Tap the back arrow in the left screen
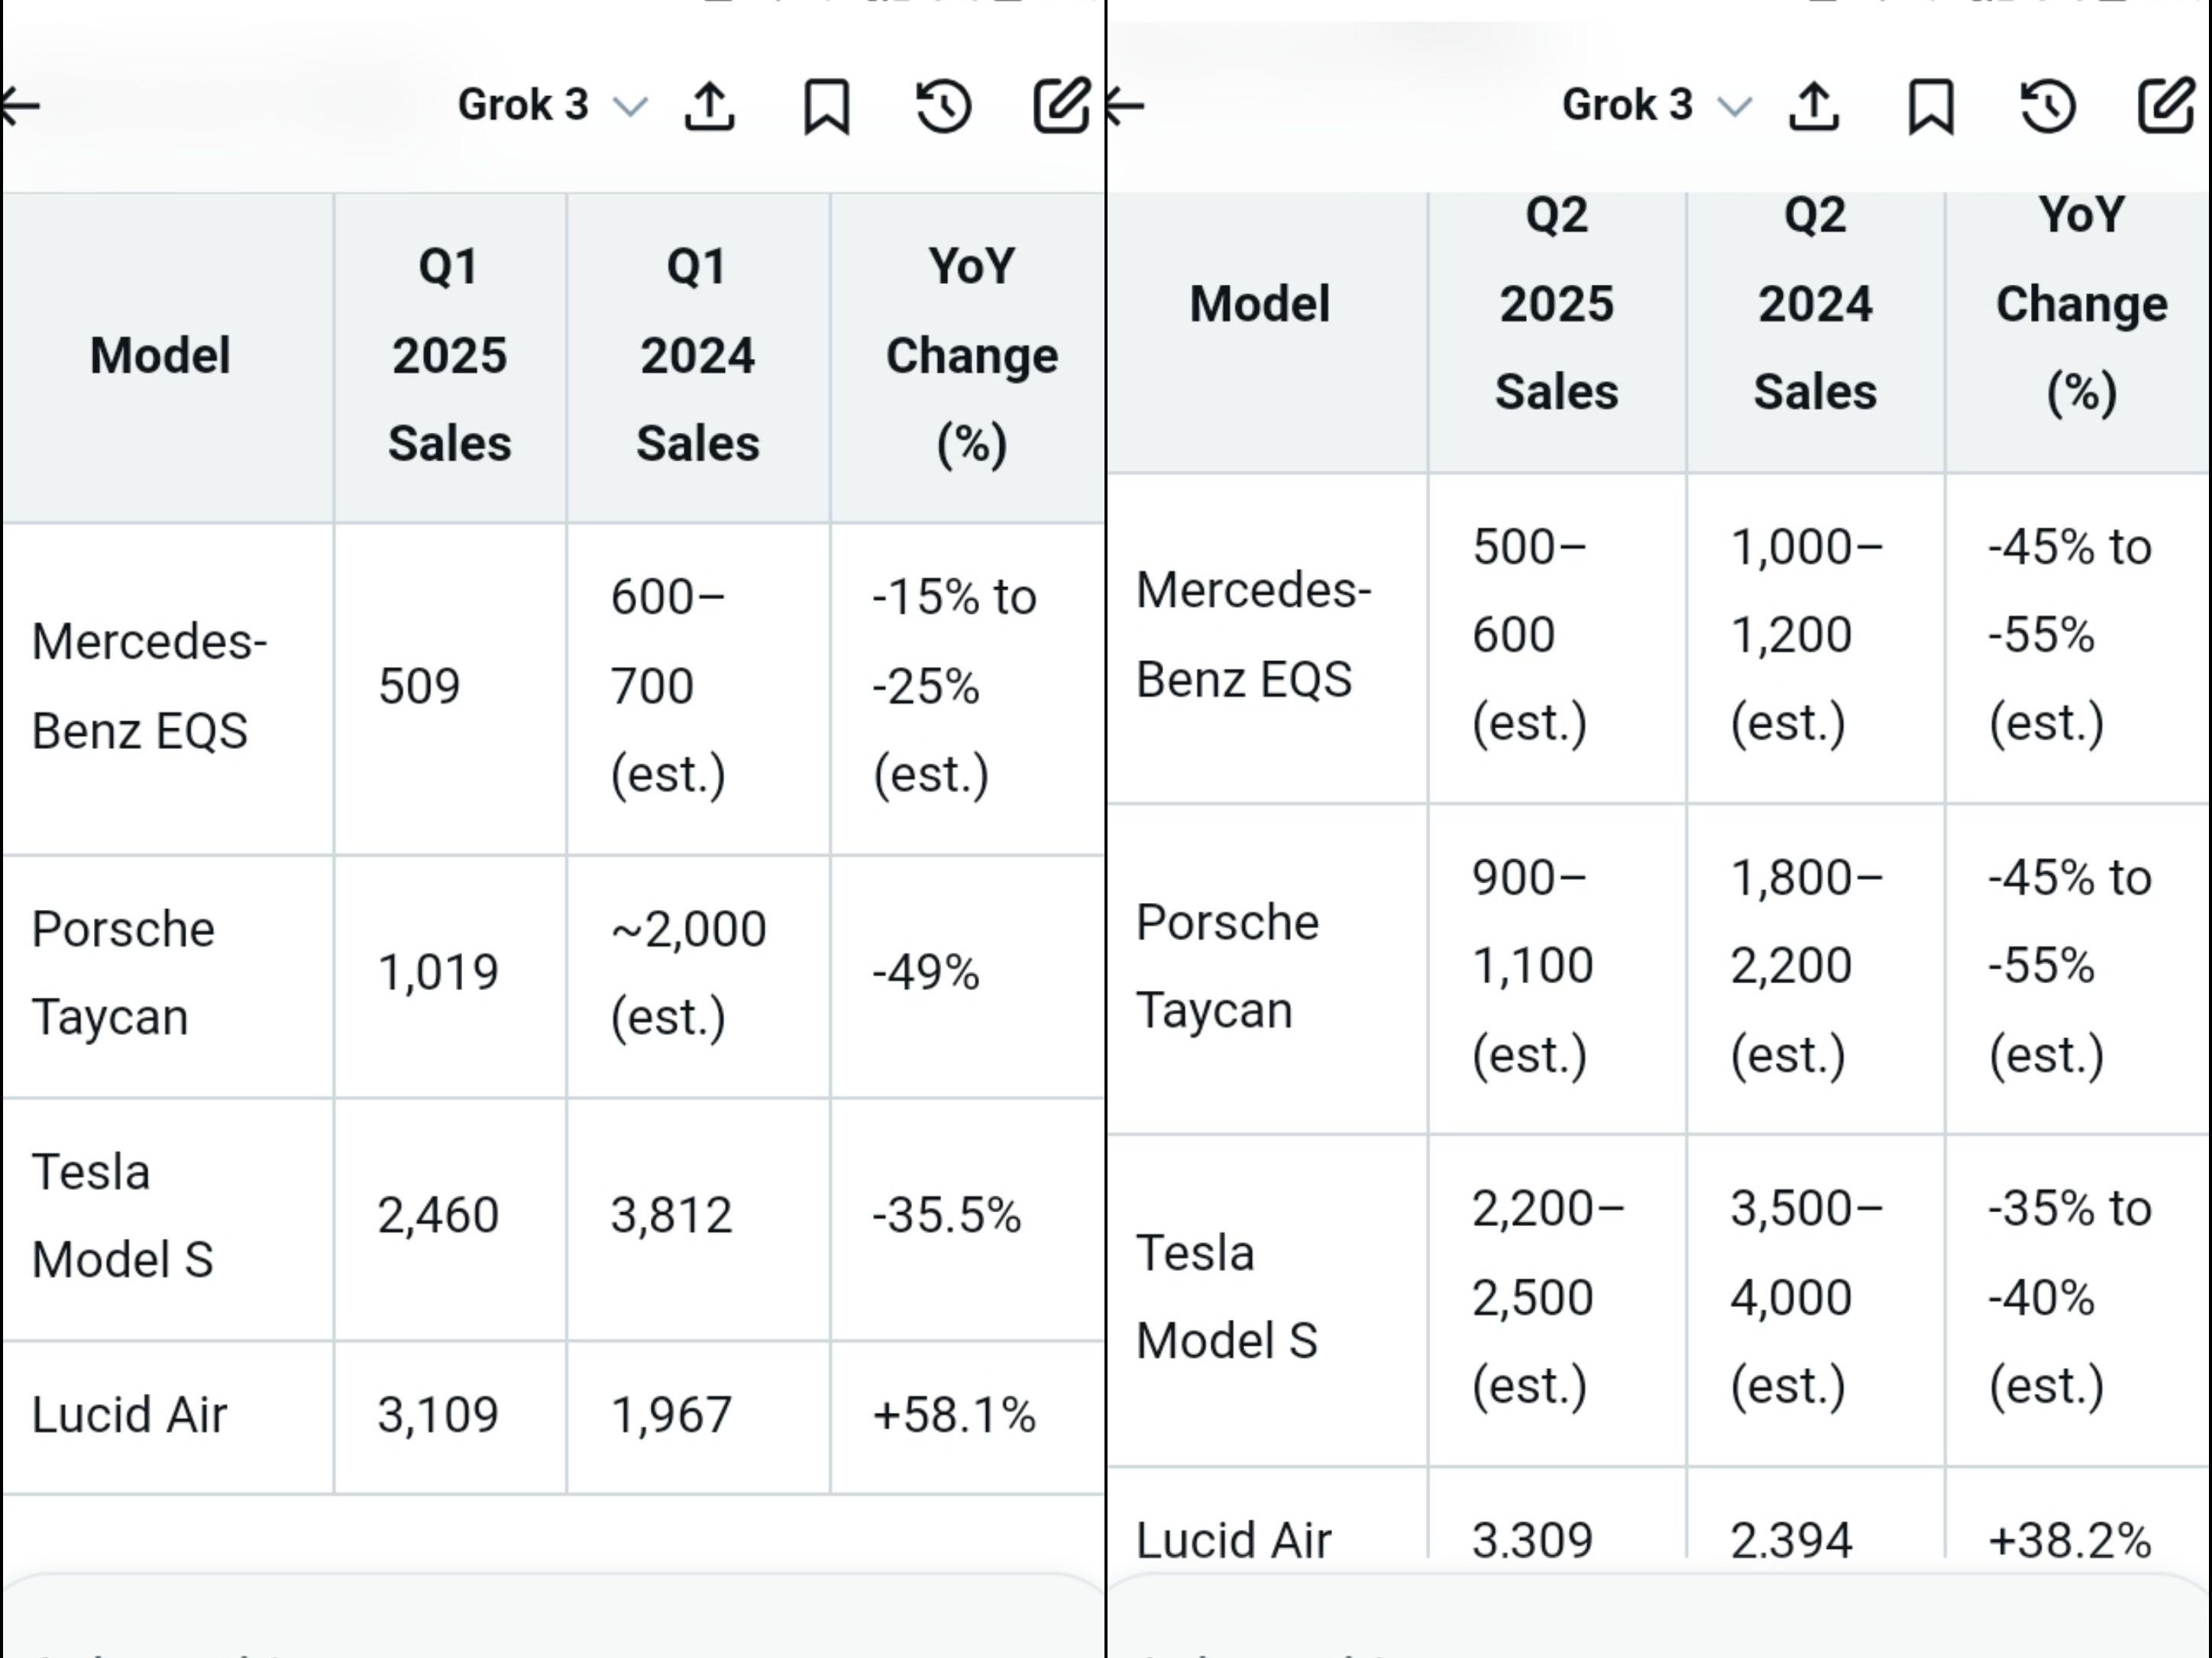2212x1658 pixels. (x=20, y=105)
